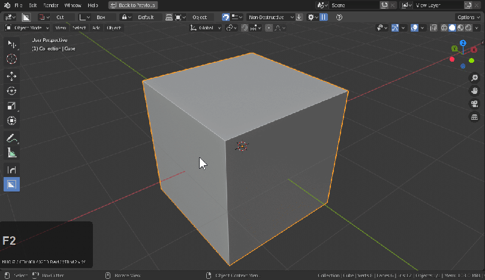Viewport: 485px width, 280px height.
Task: Activate the Measure tool
Action: tap(11, 153)
